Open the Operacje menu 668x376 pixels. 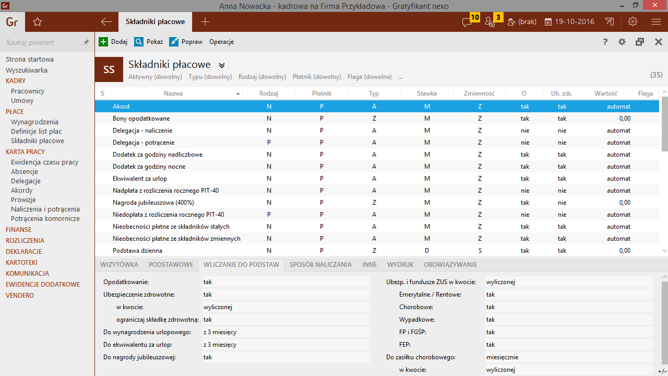[x=221, y=42]
